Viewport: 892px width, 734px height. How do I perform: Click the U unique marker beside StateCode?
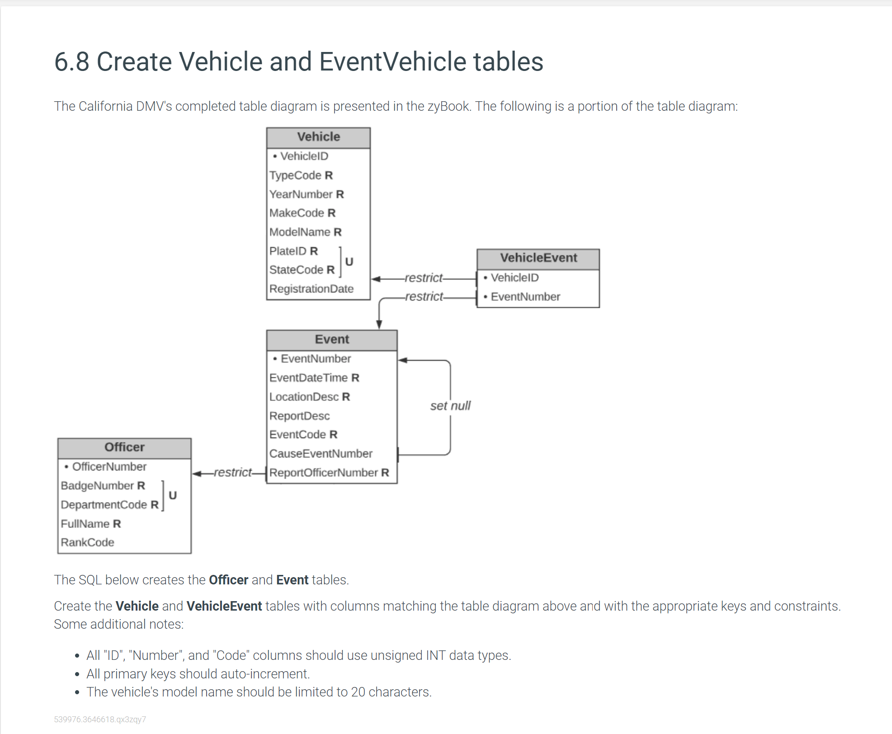coord(349,262)
